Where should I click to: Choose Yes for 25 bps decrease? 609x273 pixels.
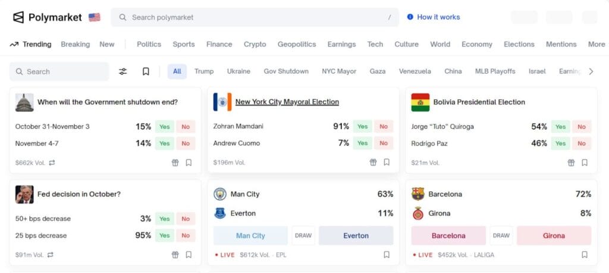click(x=164, y=236)
